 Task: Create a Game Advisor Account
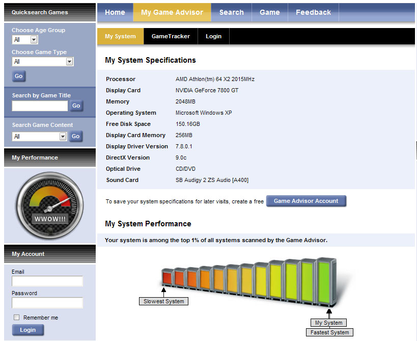click(x=306, y=201)
